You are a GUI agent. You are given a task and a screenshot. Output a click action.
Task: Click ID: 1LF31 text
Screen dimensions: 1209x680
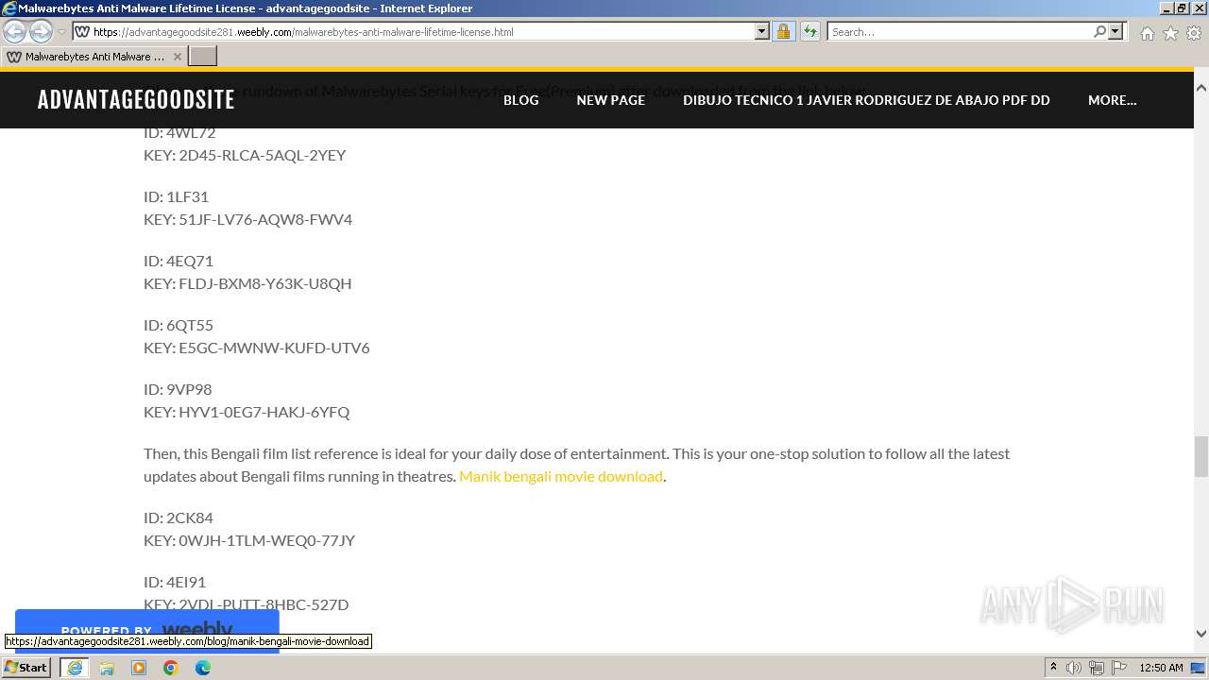point(176,196)
